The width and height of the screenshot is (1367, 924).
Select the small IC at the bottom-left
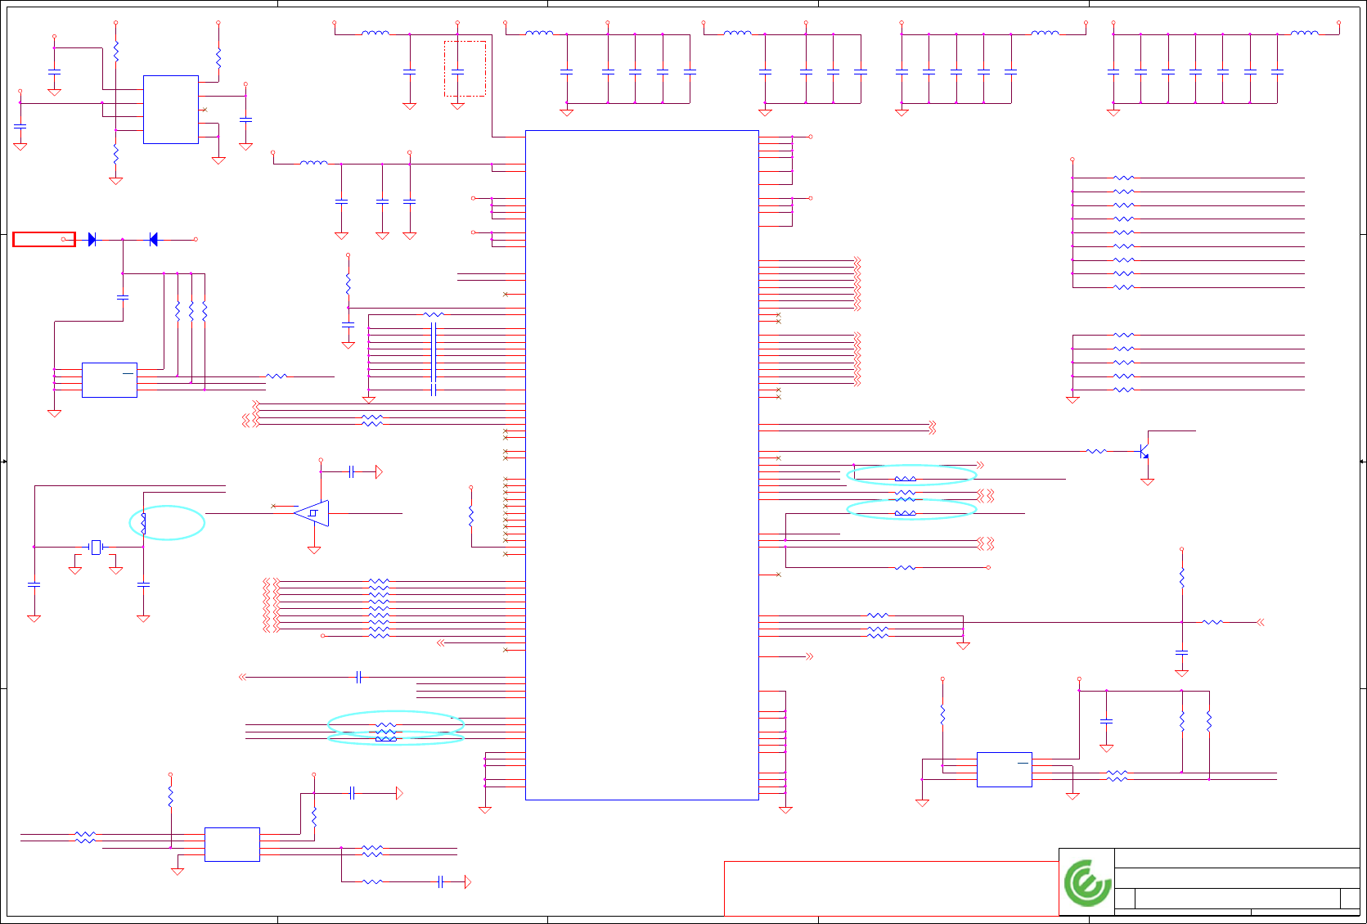(x=232, y=844)
